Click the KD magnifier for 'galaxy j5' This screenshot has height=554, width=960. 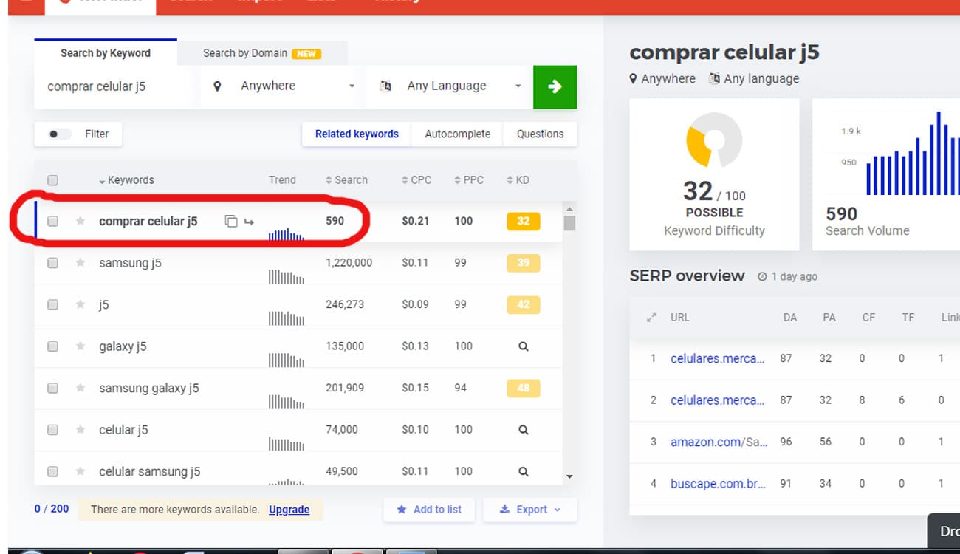pos(523,346)
